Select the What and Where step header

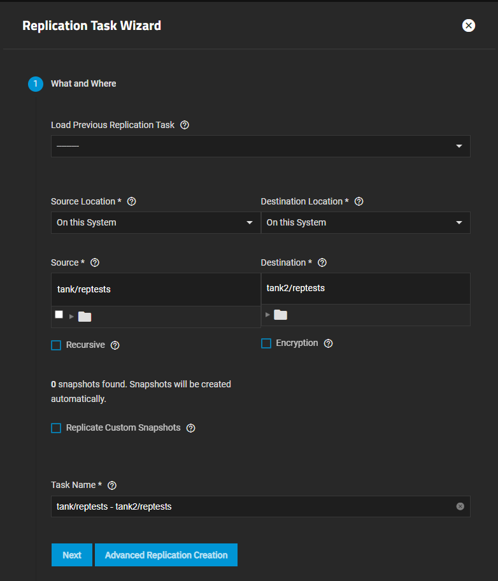[x=83, y=83]
